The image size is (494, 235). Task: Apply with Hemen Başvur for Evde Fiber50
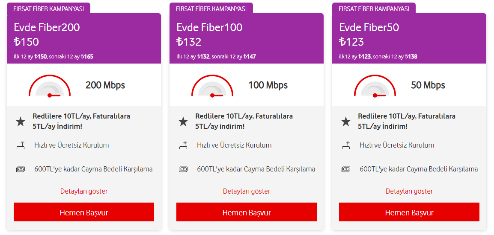coord(409,212)
